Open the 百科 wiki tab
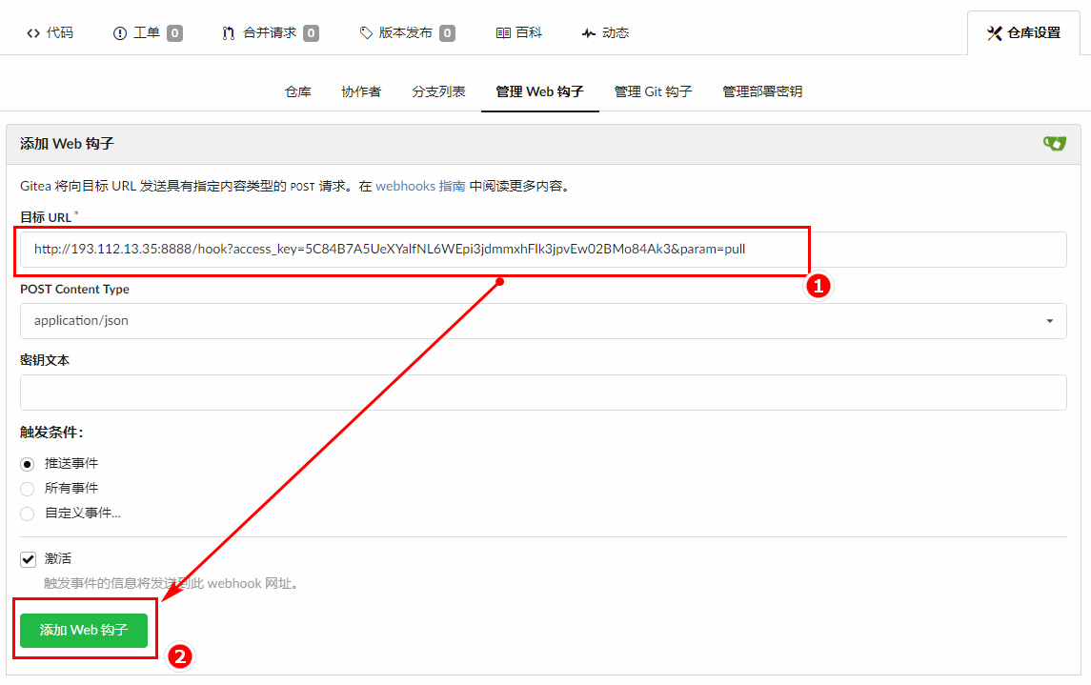1091x685 pixels. (x=519, y=32)
